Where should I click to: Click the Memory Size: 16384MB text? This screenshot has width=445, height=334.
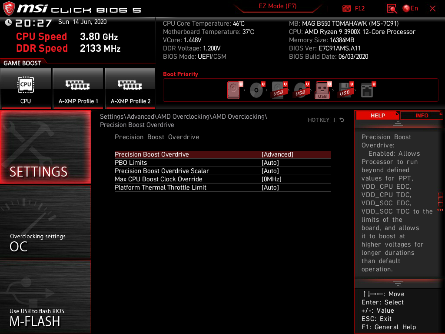point(322,40)
